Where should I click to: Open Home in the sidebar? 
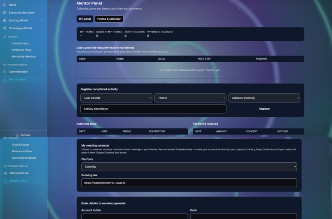pos(12,5)
